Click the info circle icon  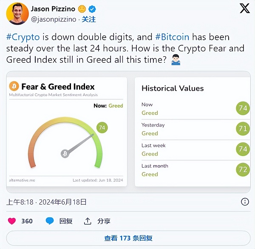pos(245,202)
